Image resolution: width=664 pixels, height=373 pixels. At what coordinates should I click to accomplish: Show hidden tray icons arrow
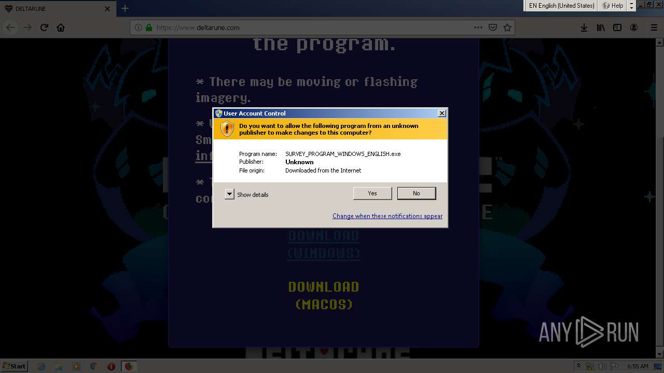pyautogui.click(x=578, y=366)
